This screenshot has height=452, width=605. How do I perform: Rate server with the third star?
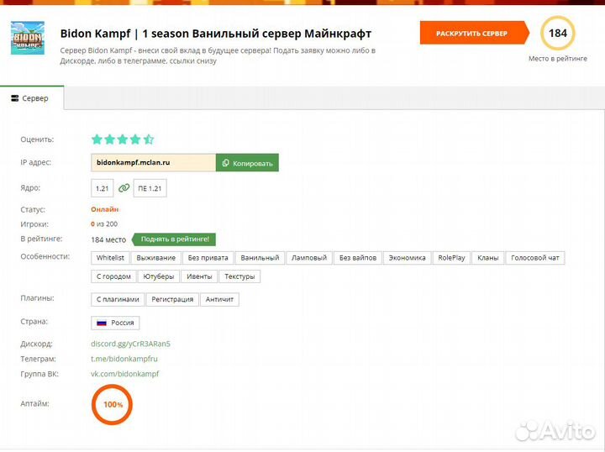[x=123, y=139]
